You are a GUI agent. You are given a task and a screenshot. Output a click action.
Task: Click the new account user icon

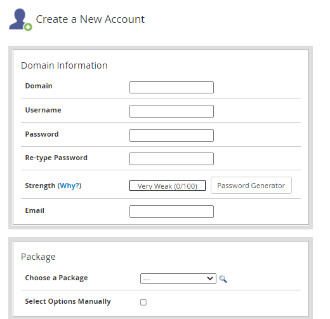20,20
